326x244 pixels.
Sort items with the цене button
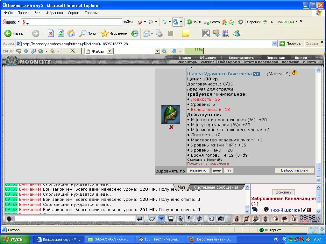(216, 170)
